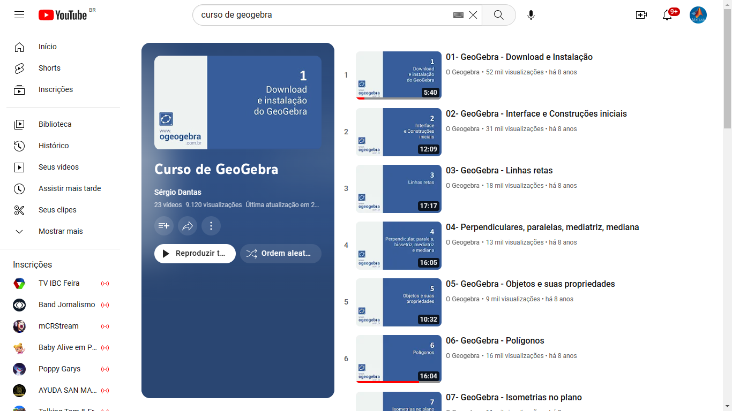Open the on-screen keyboard icon in search

458,15
